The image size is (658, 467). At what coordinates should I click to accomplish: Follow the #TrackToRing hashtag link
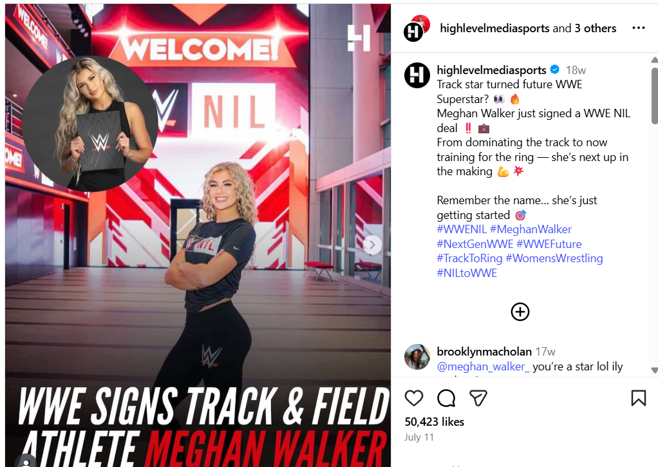pos(469,258)
